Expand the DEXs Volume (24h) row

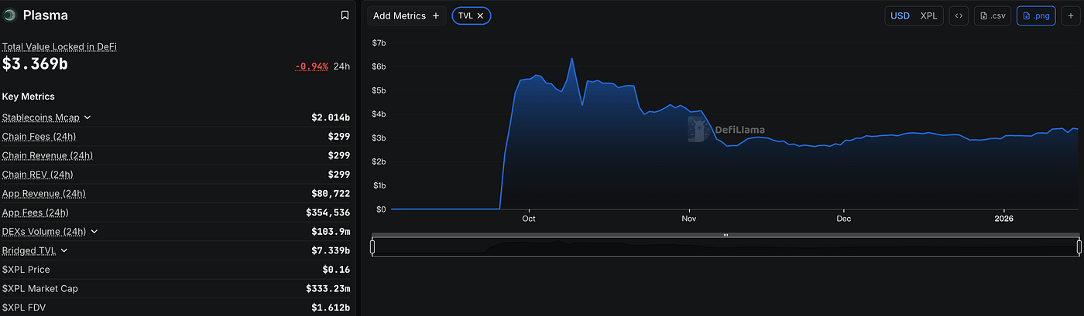(x=94, y=232)
